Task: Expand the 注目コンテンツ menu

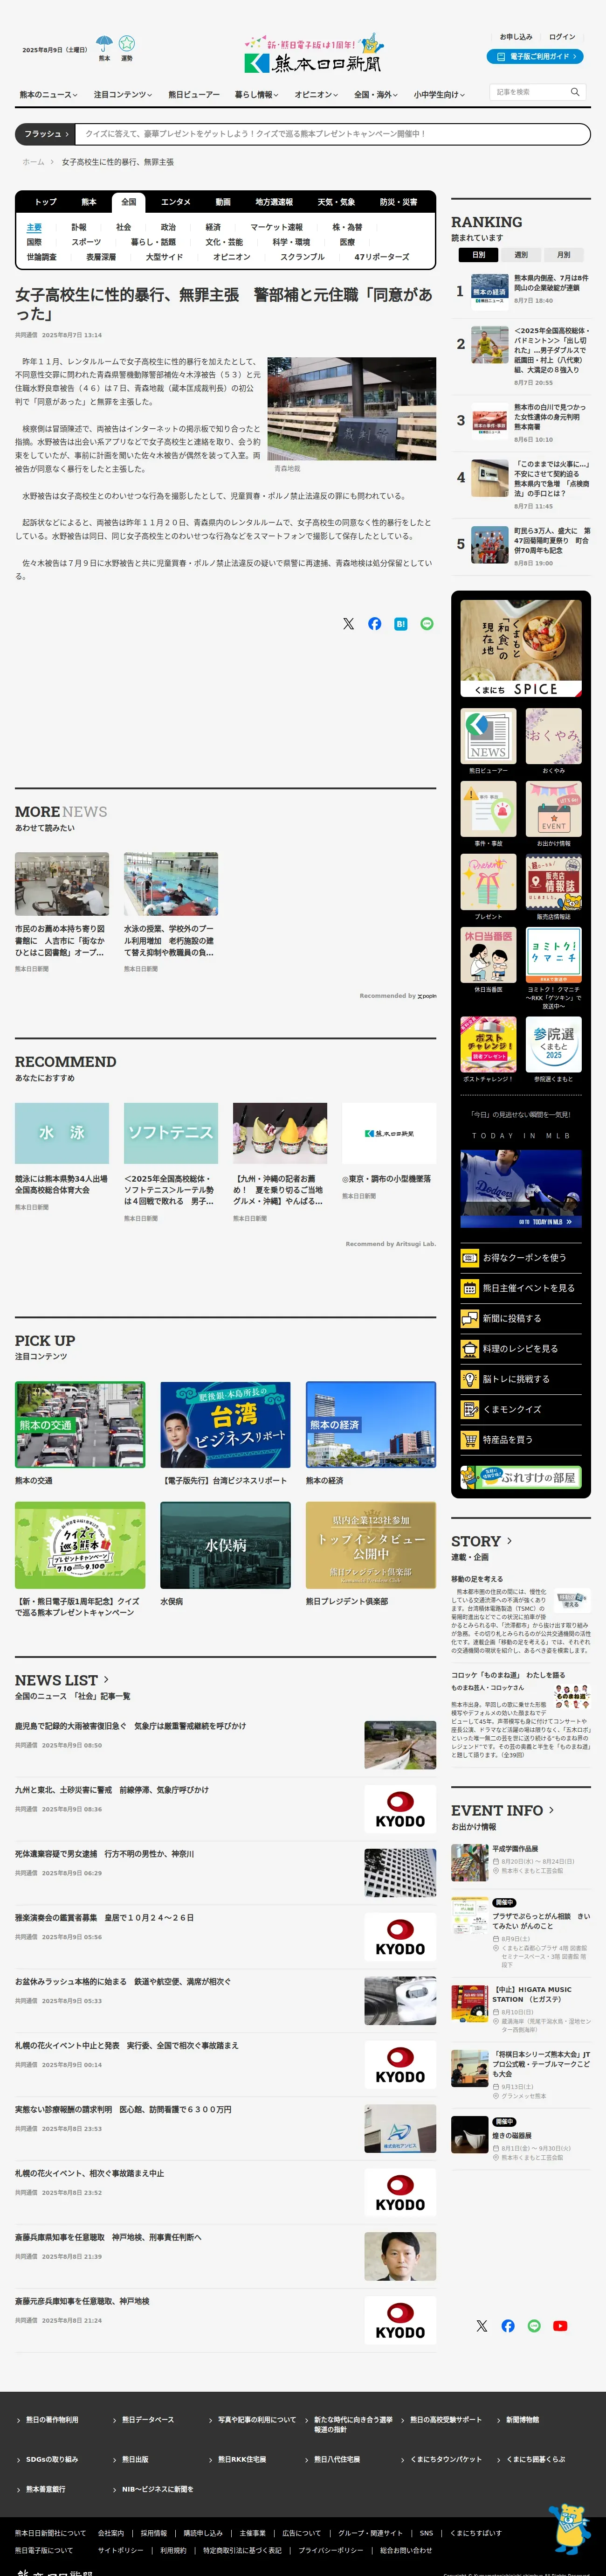Action: click(123, 94)
